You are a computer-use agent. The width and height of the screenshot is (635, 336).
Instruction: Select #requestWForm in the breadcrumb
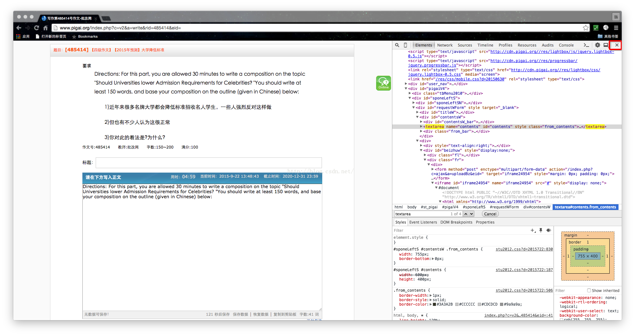[x=504, y=207]
